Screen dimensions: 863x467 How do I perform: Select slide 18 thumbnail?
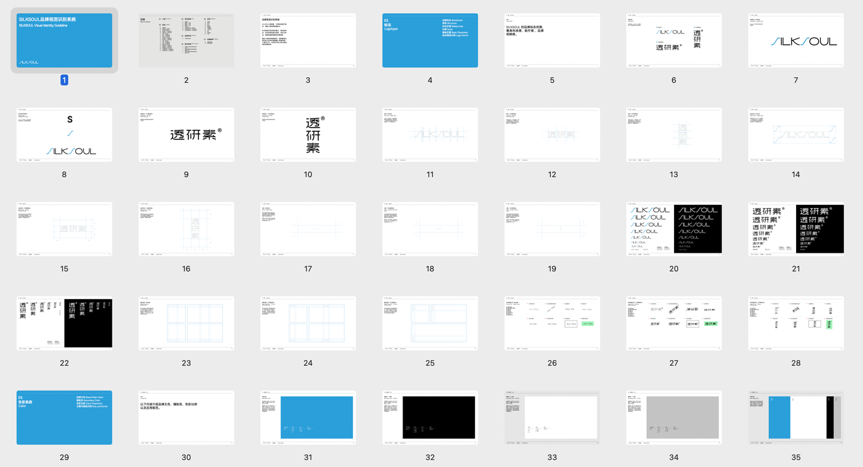coord(430,229)
